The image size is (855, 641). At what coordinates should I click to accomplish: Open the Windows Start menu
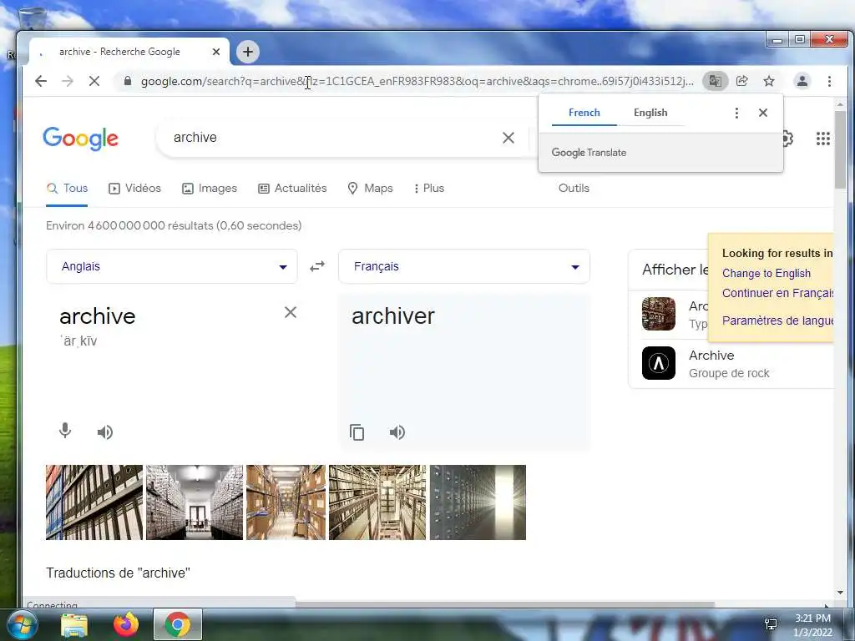21,625
